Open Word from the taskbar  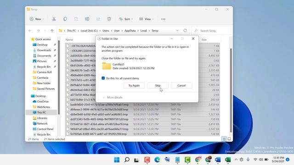click(x=218, y=159)
